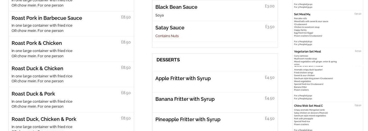Choose Apple Fritter with Syrup

(183, 78)
